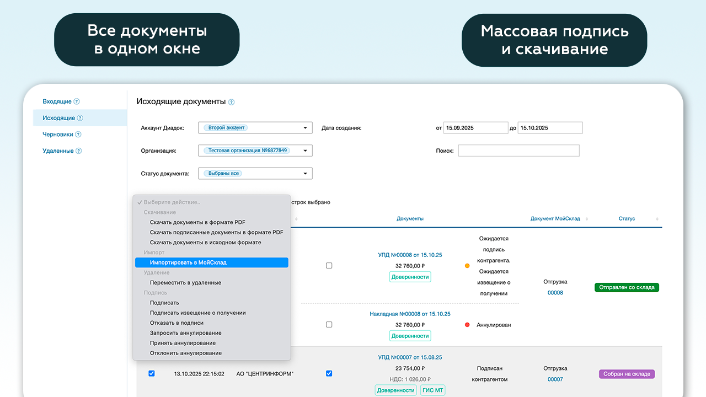
Task: Select Скачать документы в формате PDF
Action: [197, 222]
